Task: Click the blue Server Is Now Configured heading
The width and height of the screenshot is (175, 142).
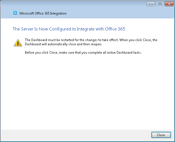Action: click(69, 29)
